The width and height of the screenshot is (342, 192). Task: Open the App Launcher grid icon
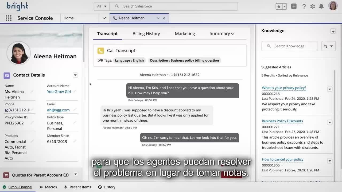(9, 18)
